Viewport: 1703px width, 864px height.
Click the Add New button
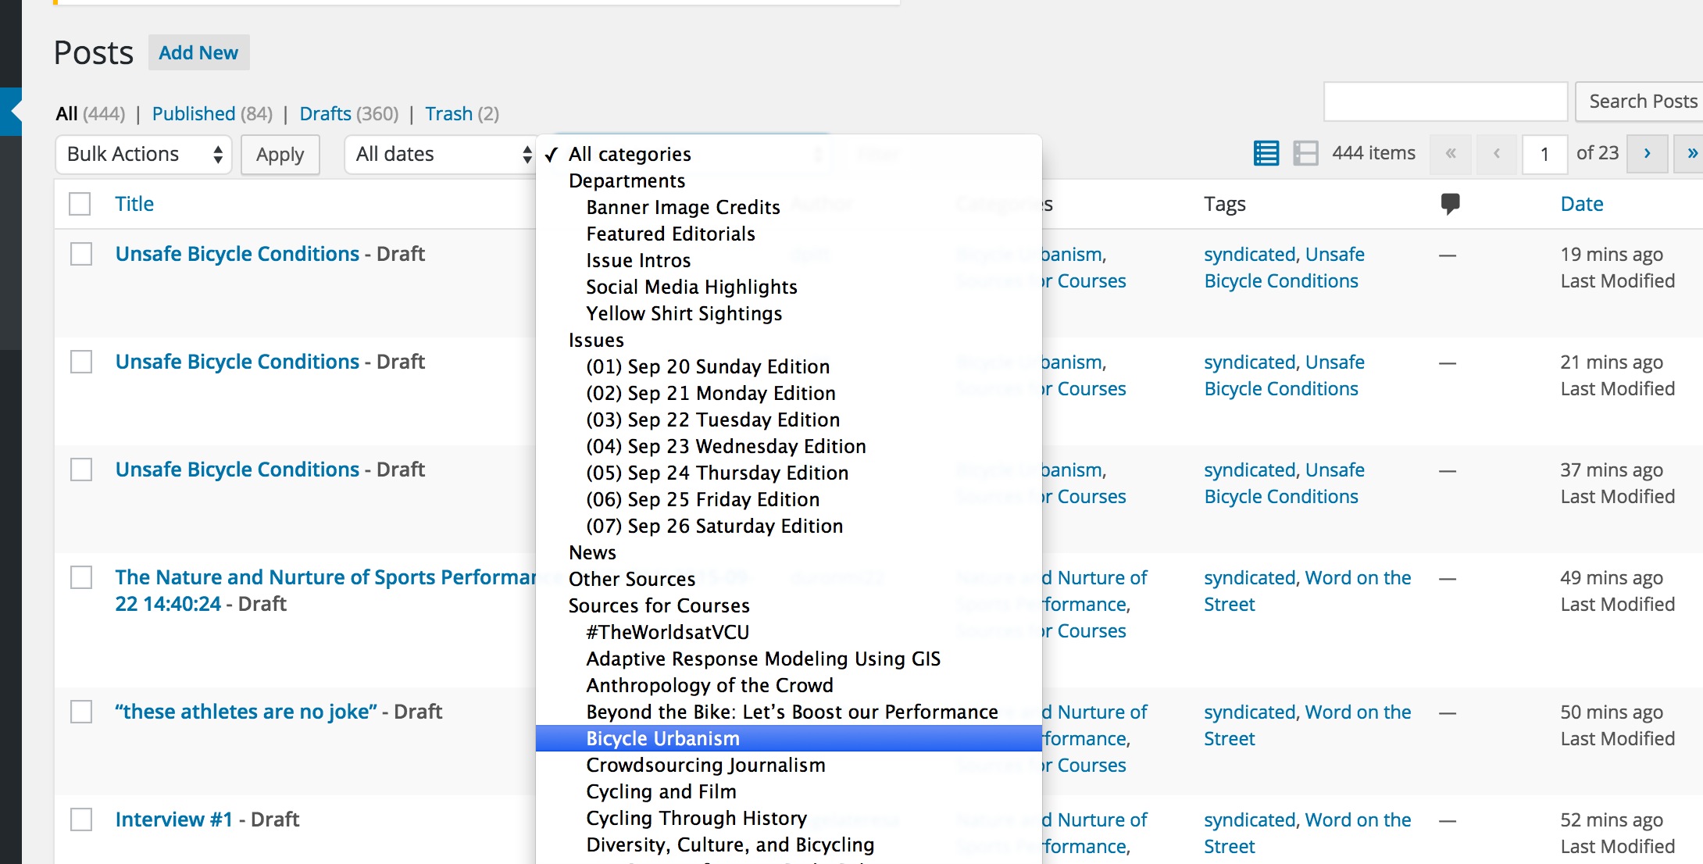(x=198, y=52)
